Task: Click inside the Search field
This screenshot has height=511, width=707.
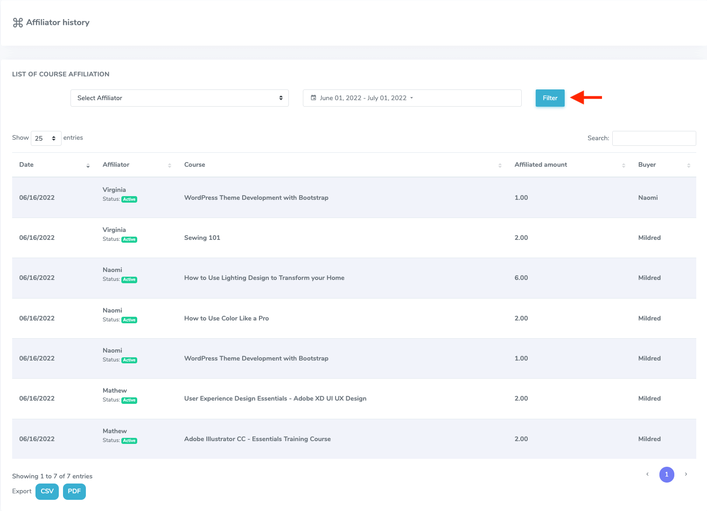Action: [x=654, y=138]
